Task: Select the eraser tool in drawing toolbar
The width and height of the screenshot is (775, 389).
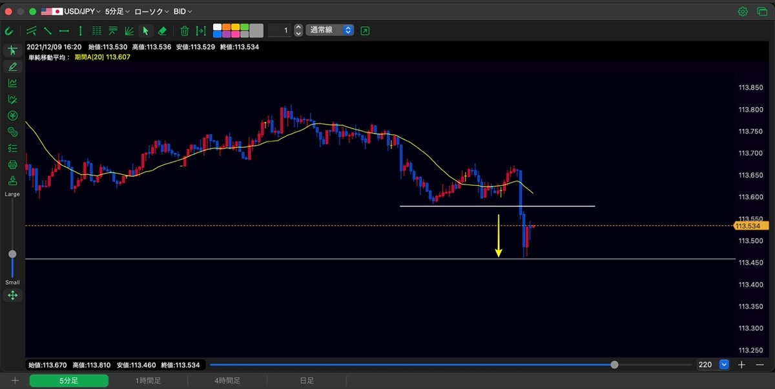Action: point(162,30)
